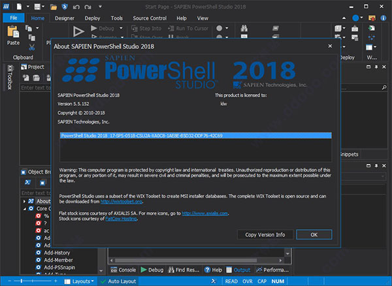Screen dimensions: 392x286
Task: Click the Cut scissors icon
Action: point(32,47)
